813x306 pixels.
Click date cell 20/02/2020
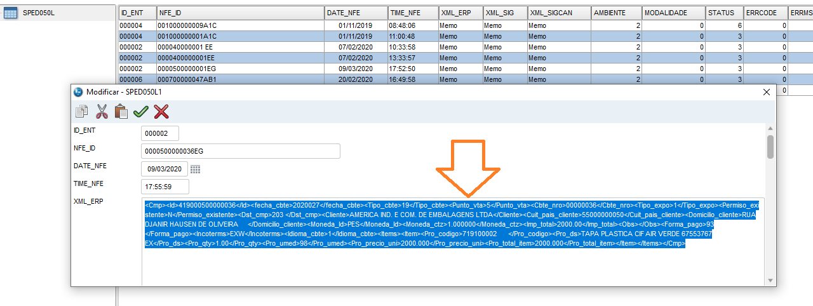(356, 79)
